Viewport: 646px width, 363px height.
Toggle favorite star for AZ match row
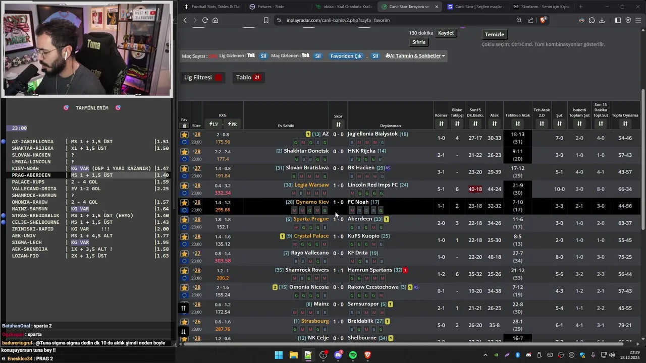coord(184,135)
